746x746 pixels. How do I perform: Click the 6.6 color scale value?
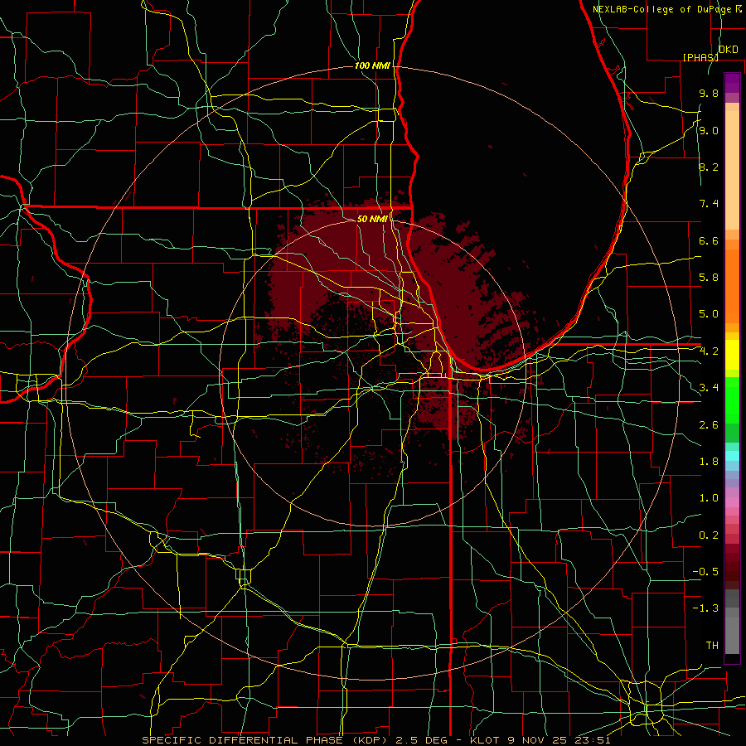[x=709, y=240]
